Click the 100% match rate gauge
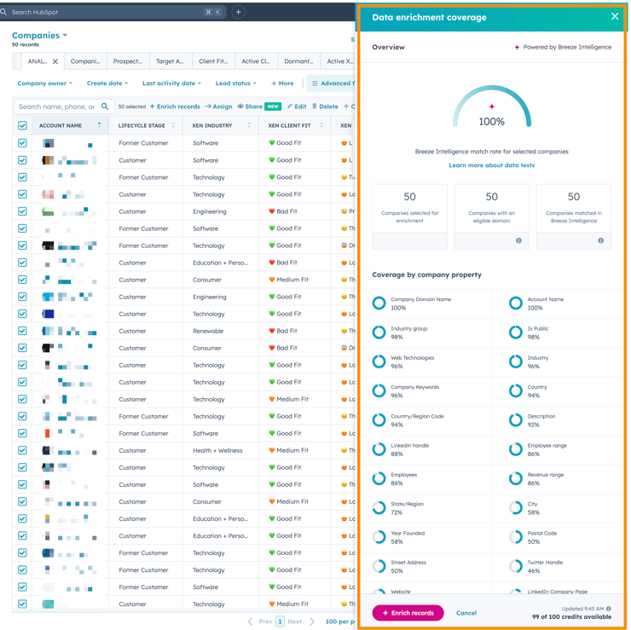The image size is (631, 630). coord(491,107)
